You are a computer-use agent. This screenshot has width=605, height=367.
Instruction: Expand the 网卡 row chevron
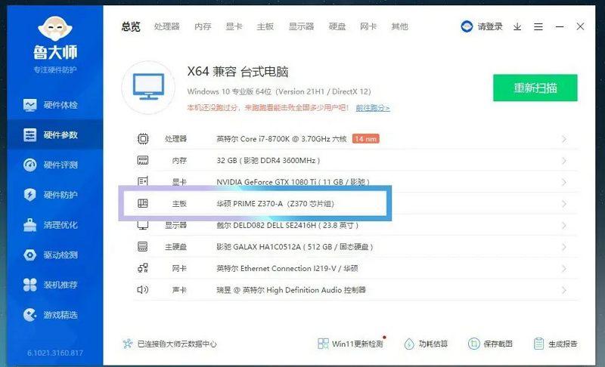564,268
